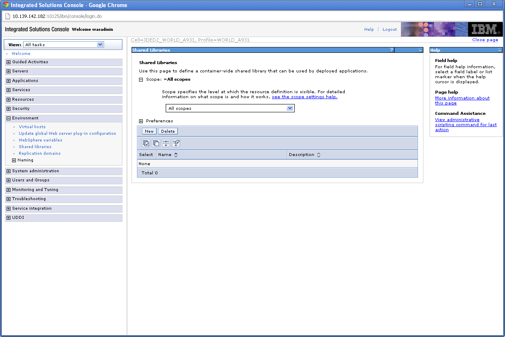Expand the Troubleshooting section
505x337 pixels.
point(8,199)
